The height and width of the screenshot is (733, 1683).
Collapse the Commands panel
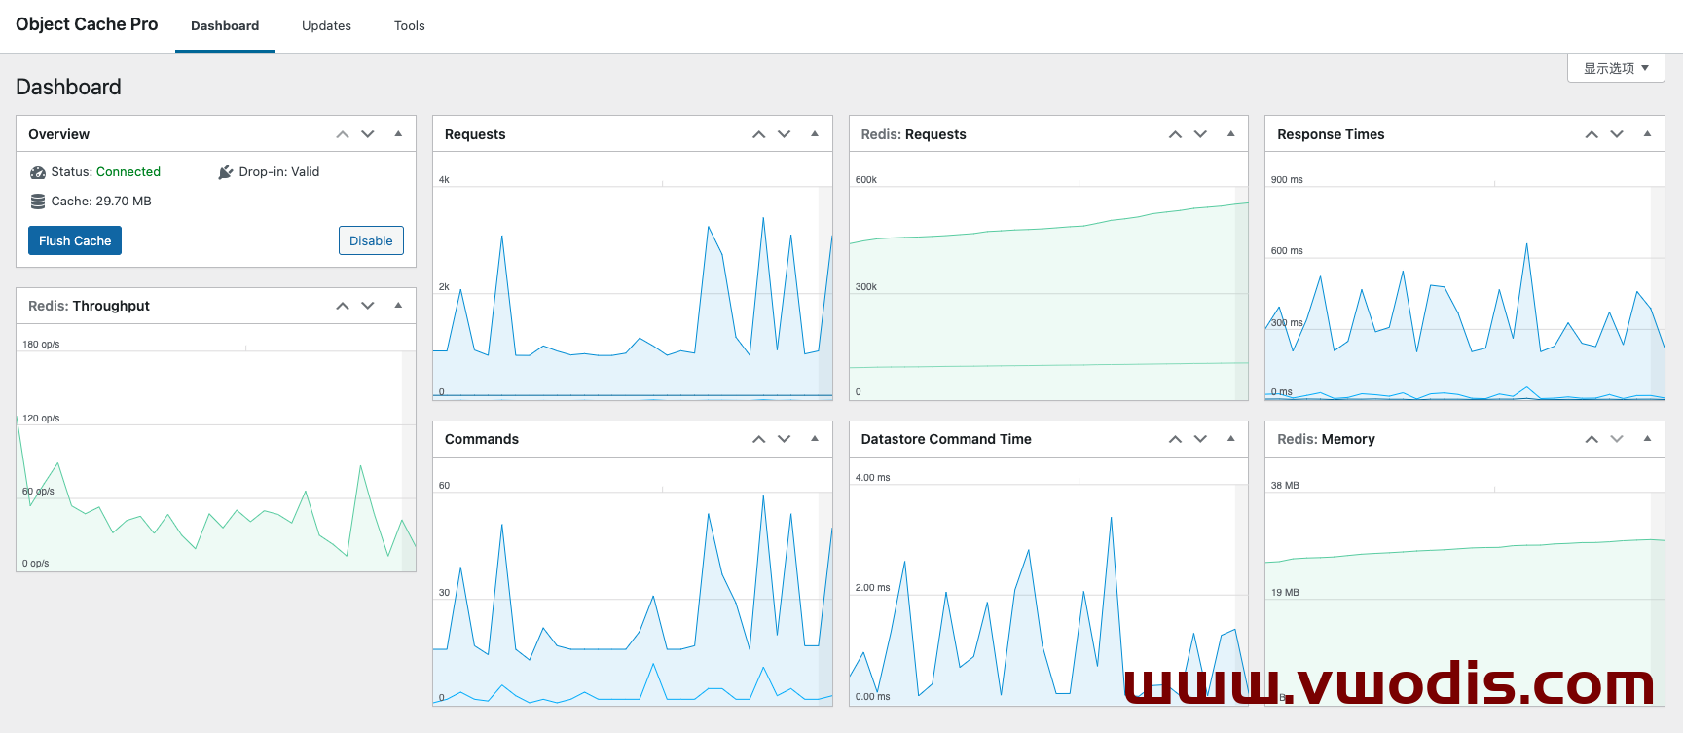pyautogui.click(x=815, y=439)
